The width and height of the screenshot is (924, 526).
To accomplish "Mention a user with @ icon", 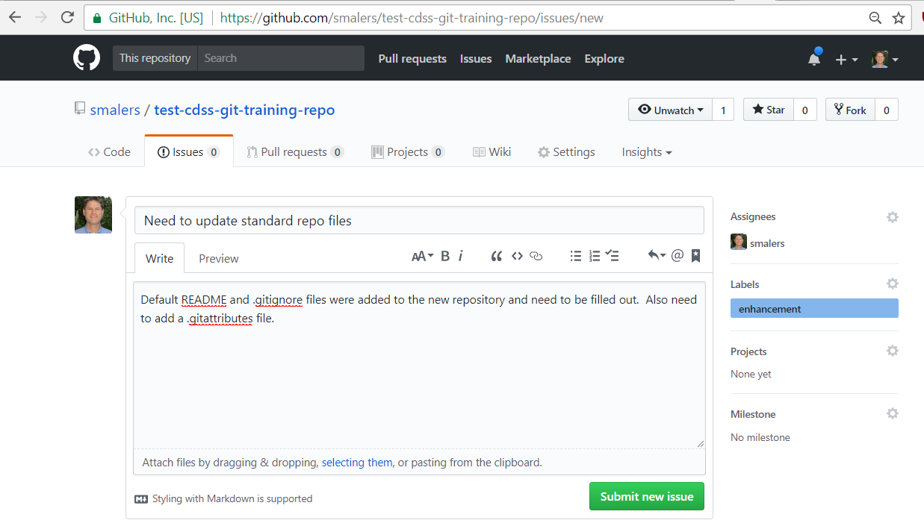I will (678, 256).
